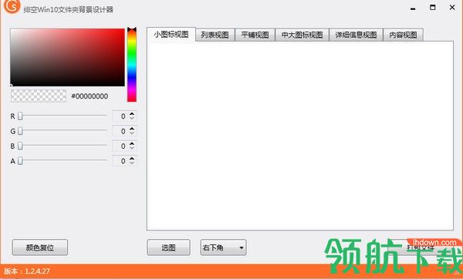Screen dimensions: 463x279
Task: Open the 平铺视图 tab
Action: pyautogui.click(x=255, y=35)
